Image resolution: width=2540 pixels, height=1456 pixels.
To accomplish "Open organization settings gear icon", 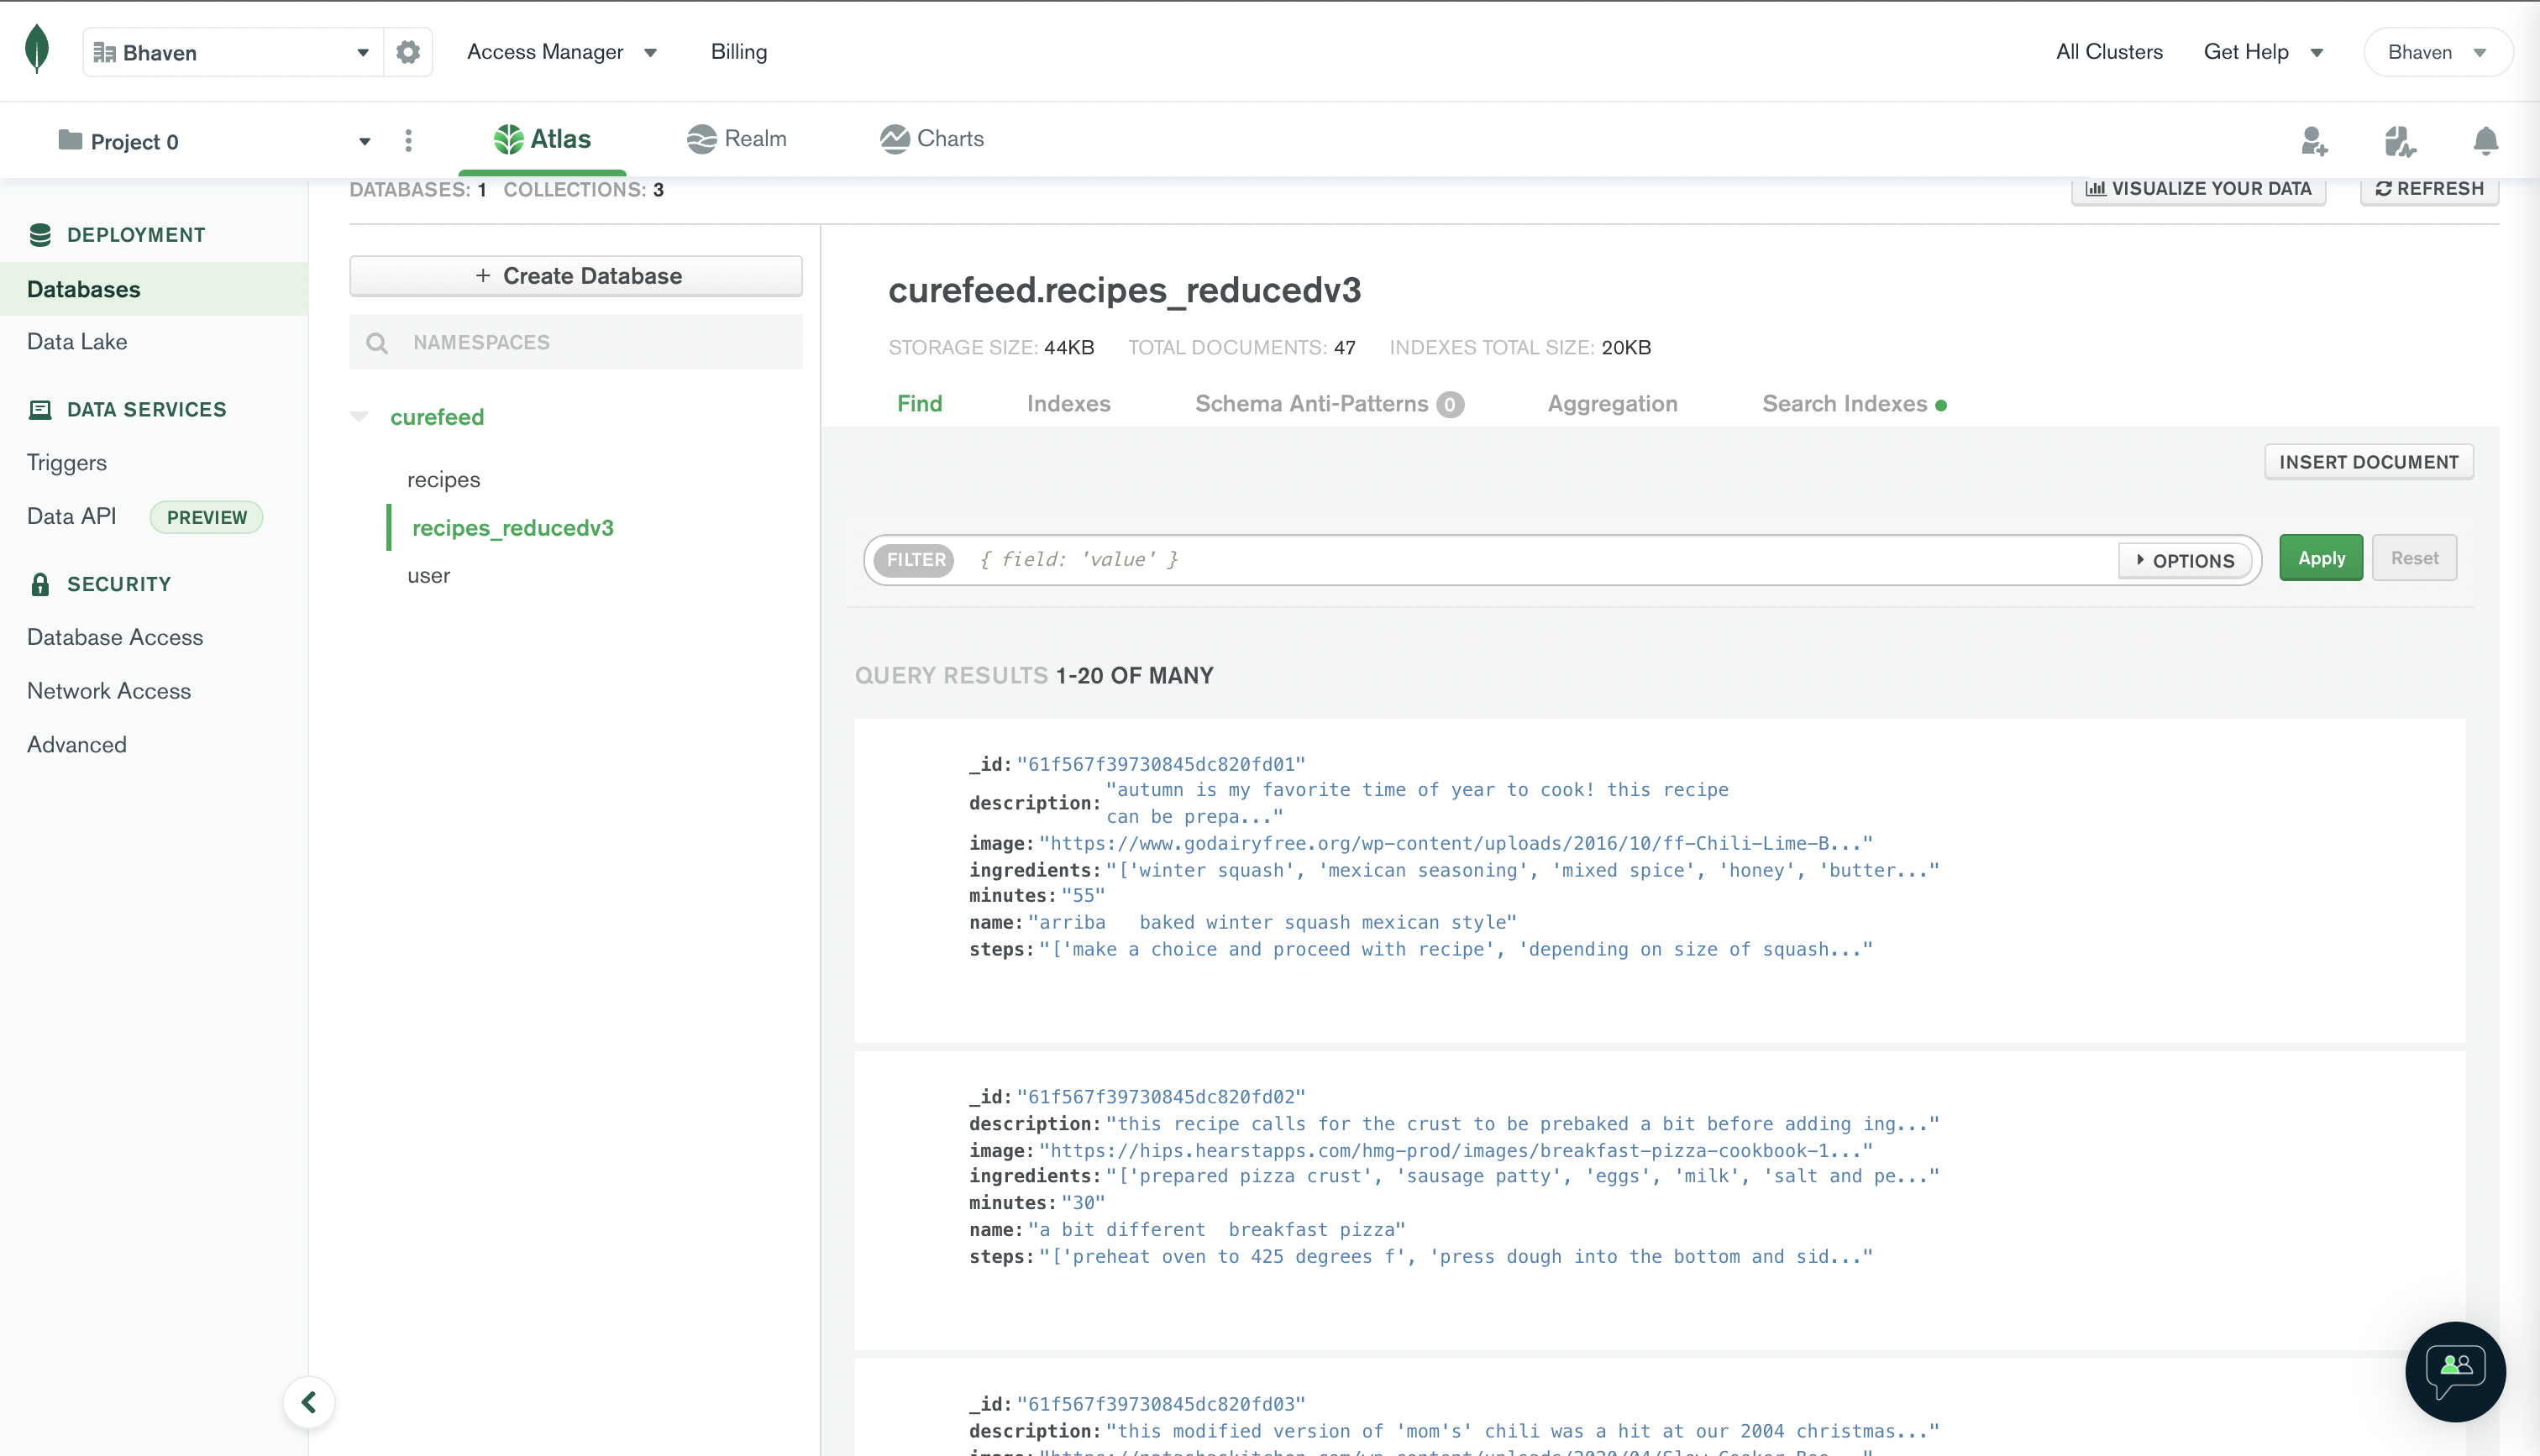I will click(407, 52).
